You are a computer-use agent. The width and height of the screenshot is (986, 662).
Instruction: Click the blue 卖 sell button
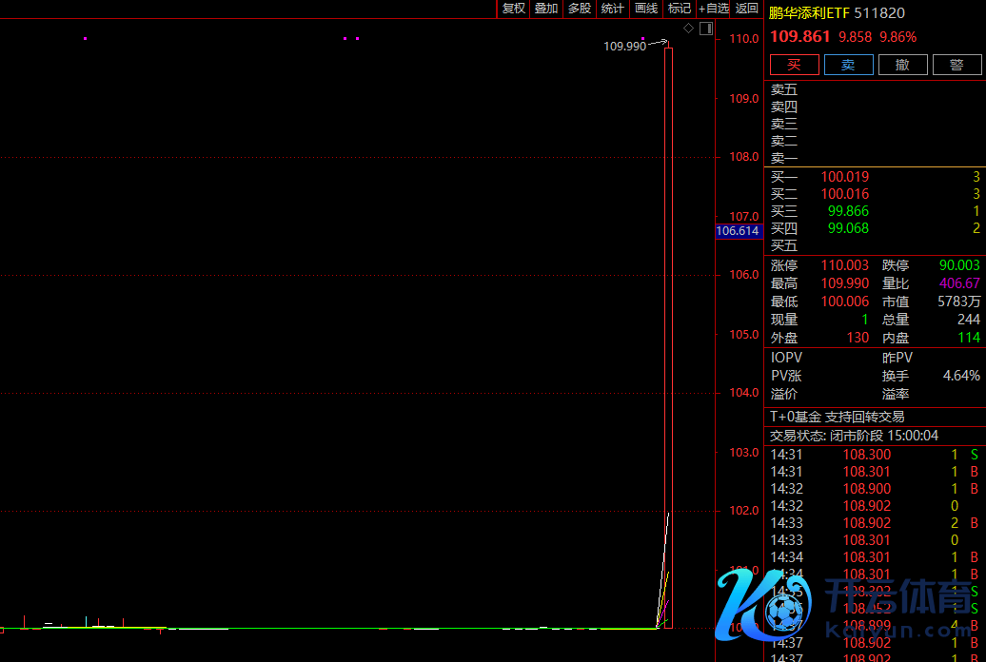[848, 65]
